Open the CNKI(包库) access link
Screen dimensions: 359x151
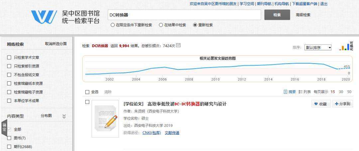(x=152, y=133)
